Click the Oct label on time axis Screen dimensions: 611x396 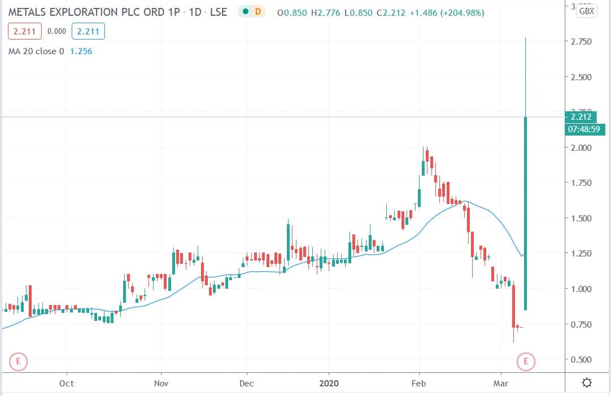pyautogui.click(x=67, y=383)
